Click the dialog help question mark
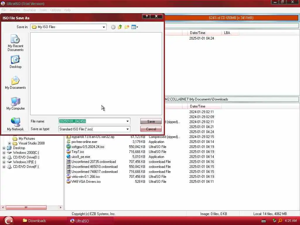Viewport: 300px width, 225px height. coord(146,16)
